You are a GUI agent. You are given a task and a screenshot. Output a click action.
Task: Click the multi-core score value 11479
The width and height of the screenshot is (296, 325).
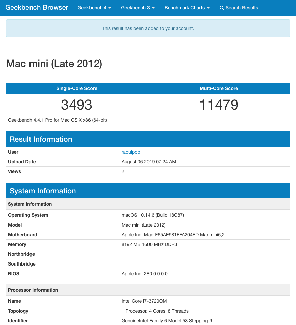219,105
